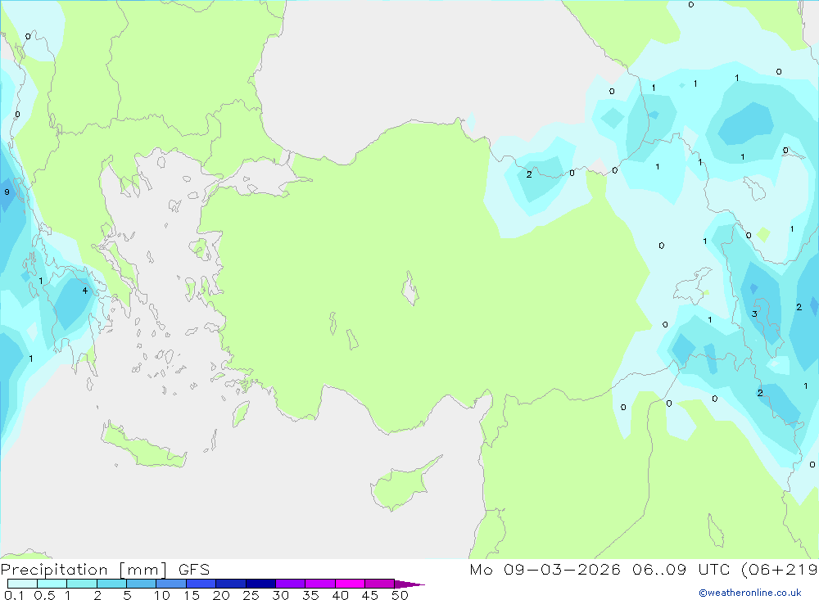
Task: Click the island of Crete on map
Action: [143, 446]
